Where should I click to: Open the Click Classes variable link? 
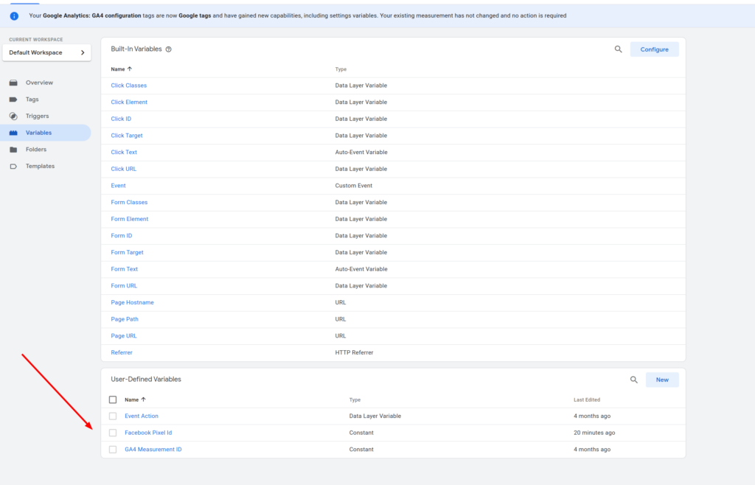pos(129,86)
